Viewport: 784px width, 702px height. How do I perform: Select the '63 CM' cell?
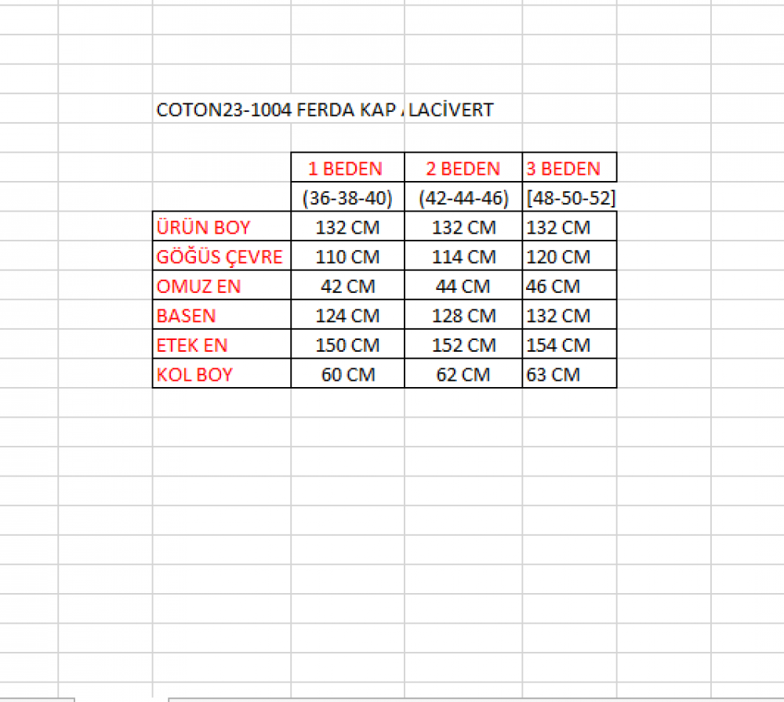(x=569, y=375)
